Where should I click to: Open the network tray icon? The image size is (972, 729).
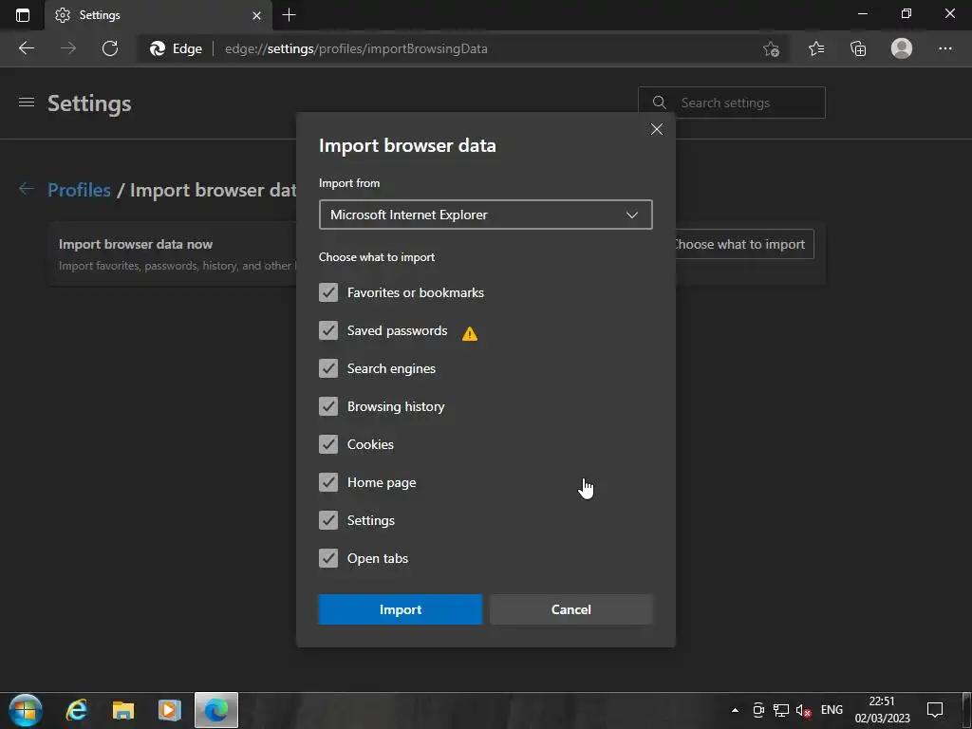pos(781,710)
